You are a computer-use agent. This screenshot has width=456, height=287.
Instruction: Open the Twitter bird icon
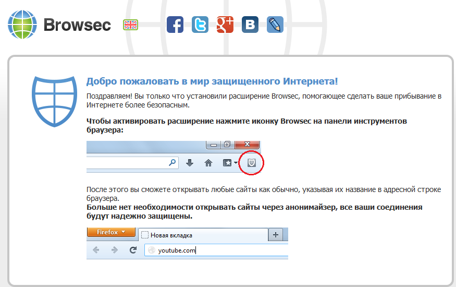pyautogui.click(x=200, y=25)
